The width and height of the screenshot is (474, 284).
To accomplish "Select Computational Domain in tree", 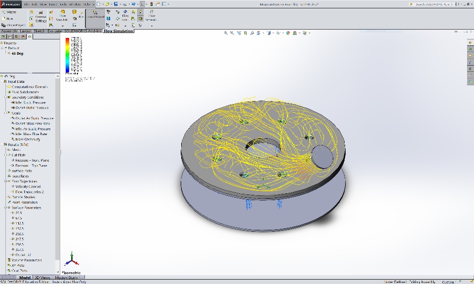I will [x=29, y=87].
